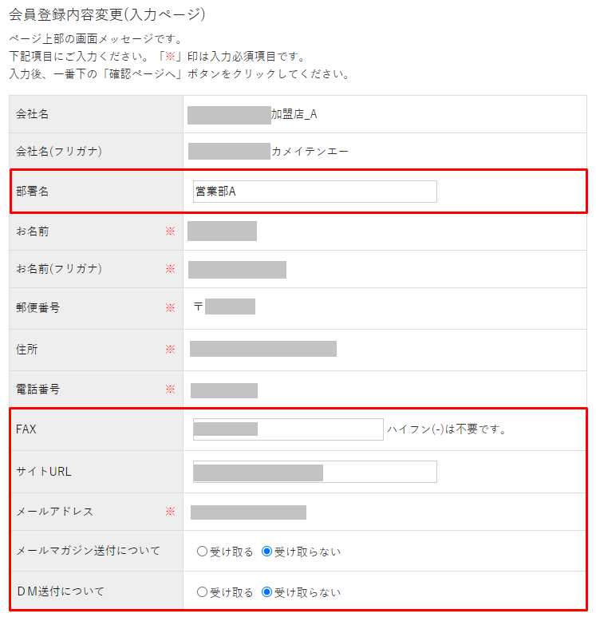
Task: Select 受け取る for メールマガジン送付
Action: (x=203, y=552)
